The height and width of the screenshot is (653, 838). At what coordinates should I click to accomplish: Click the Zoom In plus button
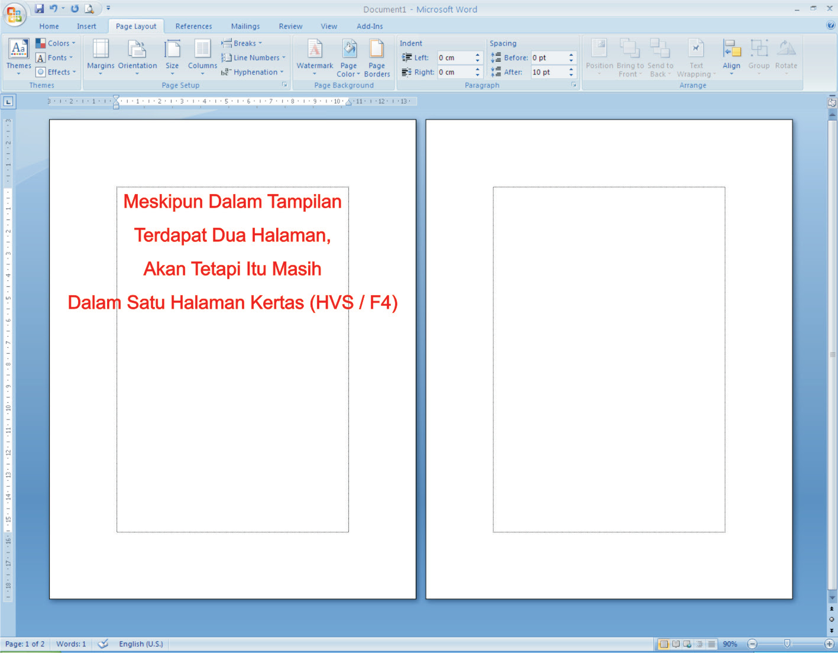[829, 644]
